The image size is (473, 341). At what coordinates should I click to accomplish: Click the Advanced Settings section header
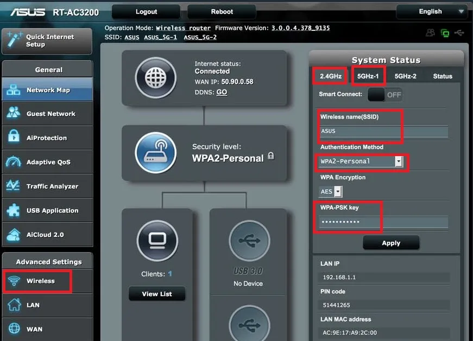48,262
